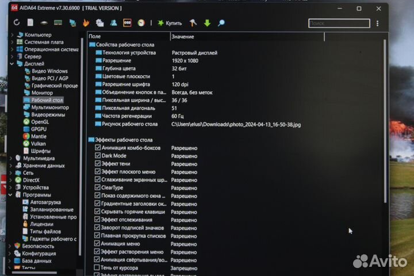The height and width of the screenshot is (276, 414).
Task: Toggle the ClearType checkbox
Action: click(x=97, y=187)
